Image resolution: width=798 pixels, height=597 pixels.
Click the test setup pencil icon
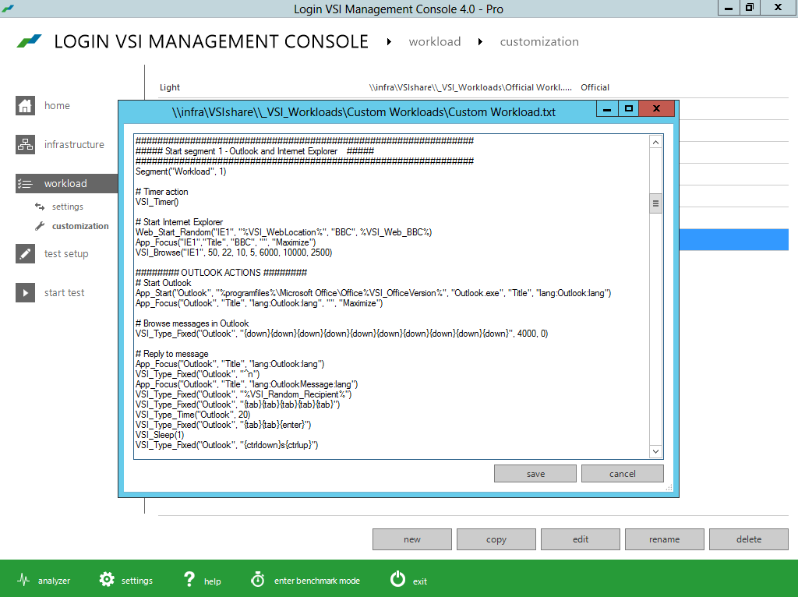pos(26,254)
